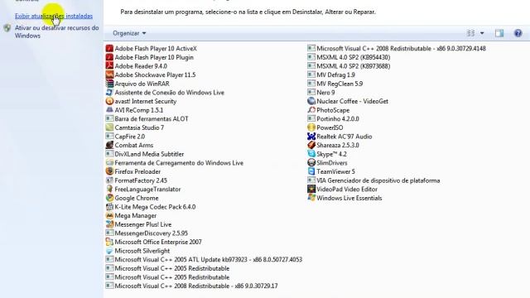
Task: Select MSXML 4.0 SP2 (KB973688)
Action: [x=349, y=66]
